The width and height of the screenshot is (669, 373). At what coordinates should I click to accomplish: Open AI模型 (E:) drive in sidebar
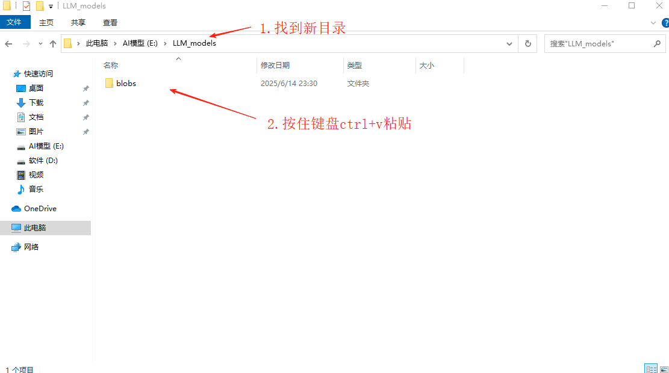46,146
